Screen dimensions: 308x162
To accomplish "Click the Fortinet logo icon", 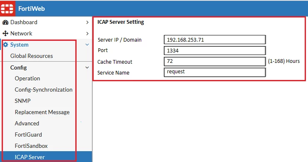I will (7, 8).
